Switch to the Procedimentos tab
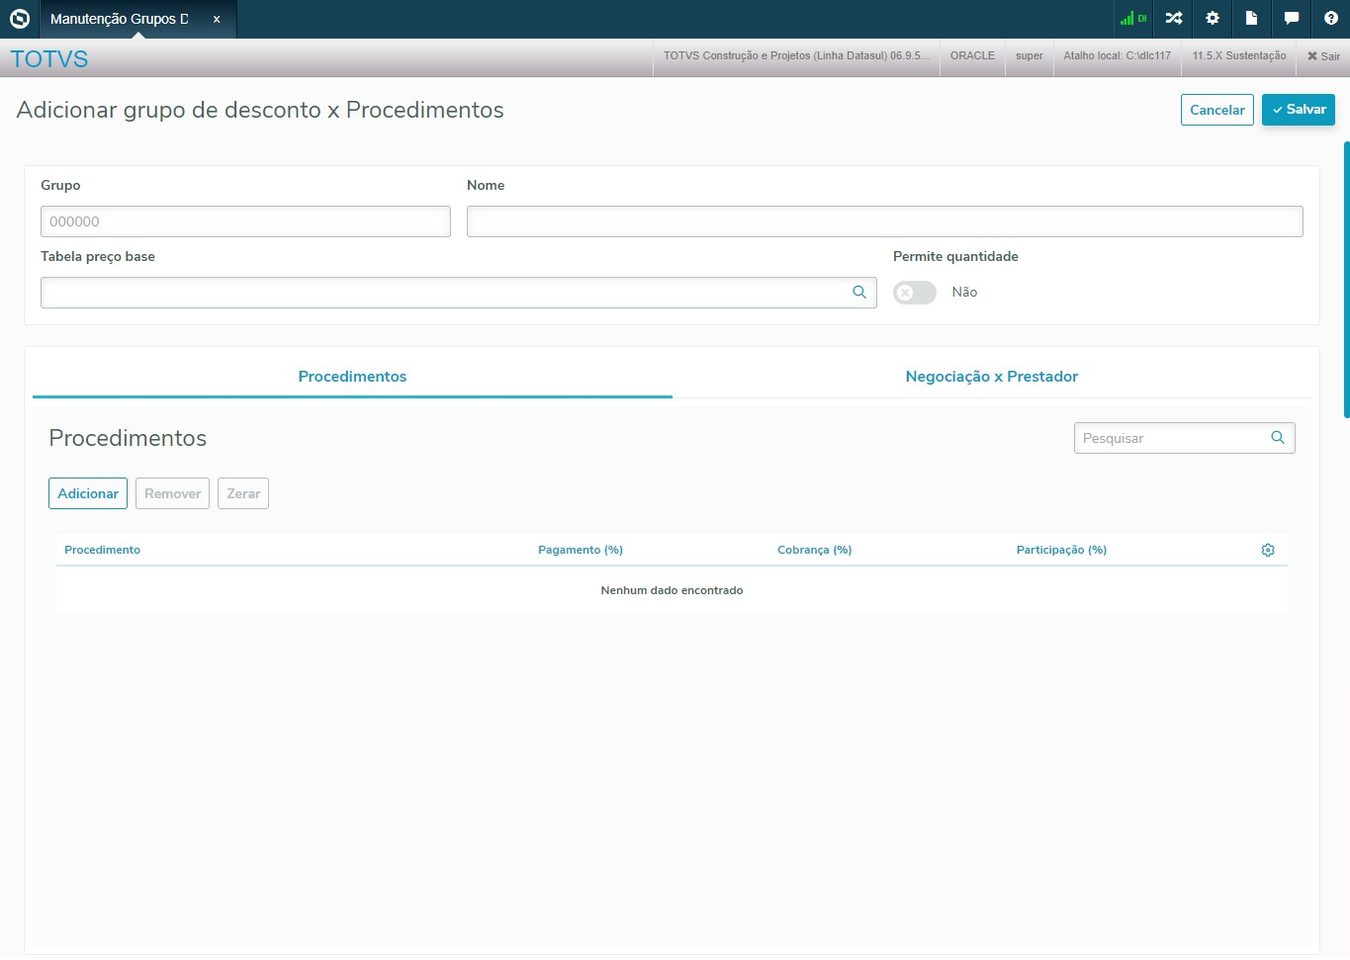 pyautogui.click(x=352, y=377)
